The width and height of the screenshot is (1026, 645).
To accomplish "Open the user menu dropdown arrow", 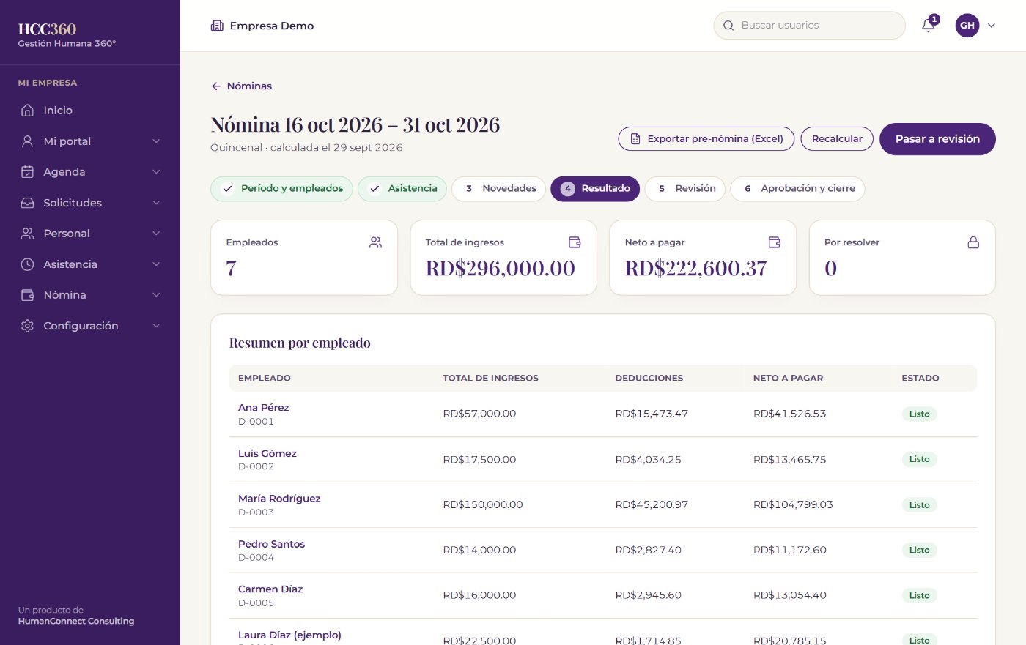I will pyautogui.click(x=992, y=26).
